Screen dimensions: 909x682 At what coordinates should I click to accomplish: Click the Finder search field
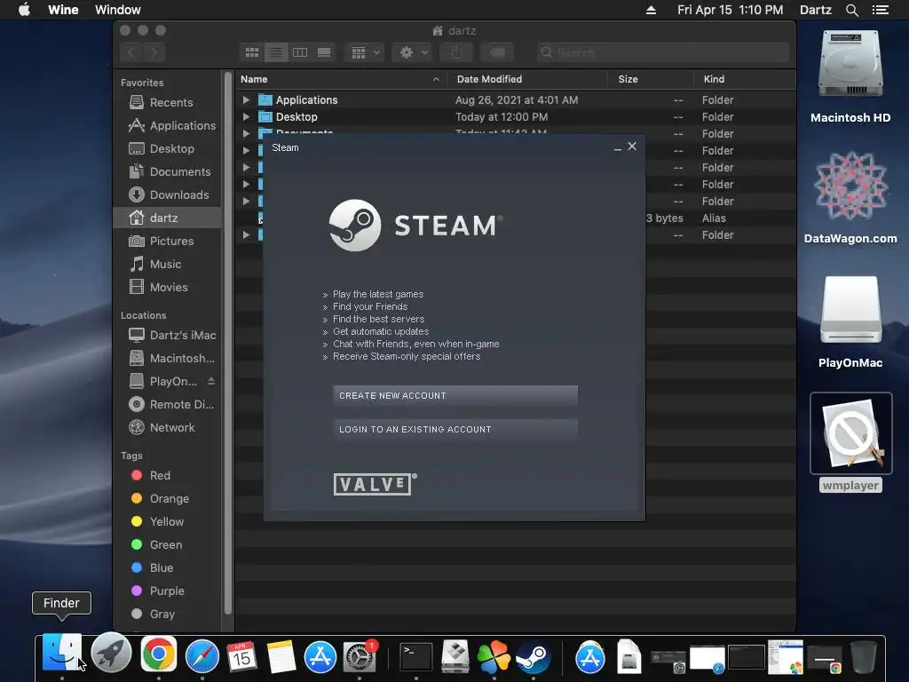(x=662, y=52)
